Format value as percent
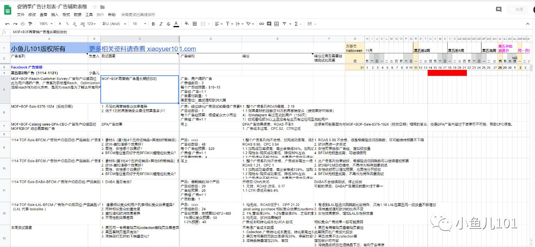This screenshot has height=247, width=535. pyautogui.click(x=67, y=23)
